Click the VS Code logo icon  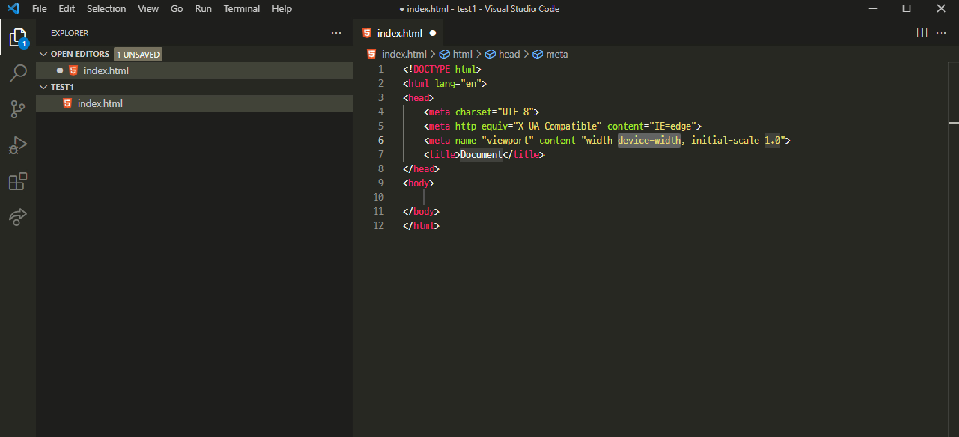[x=13, y=8]
